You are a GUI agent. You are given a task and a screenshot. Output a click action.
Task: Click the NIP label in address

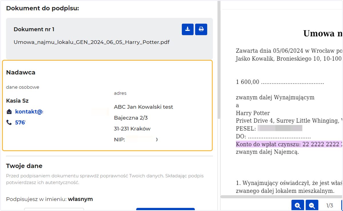pyautogui.click(x=119, y=140)
